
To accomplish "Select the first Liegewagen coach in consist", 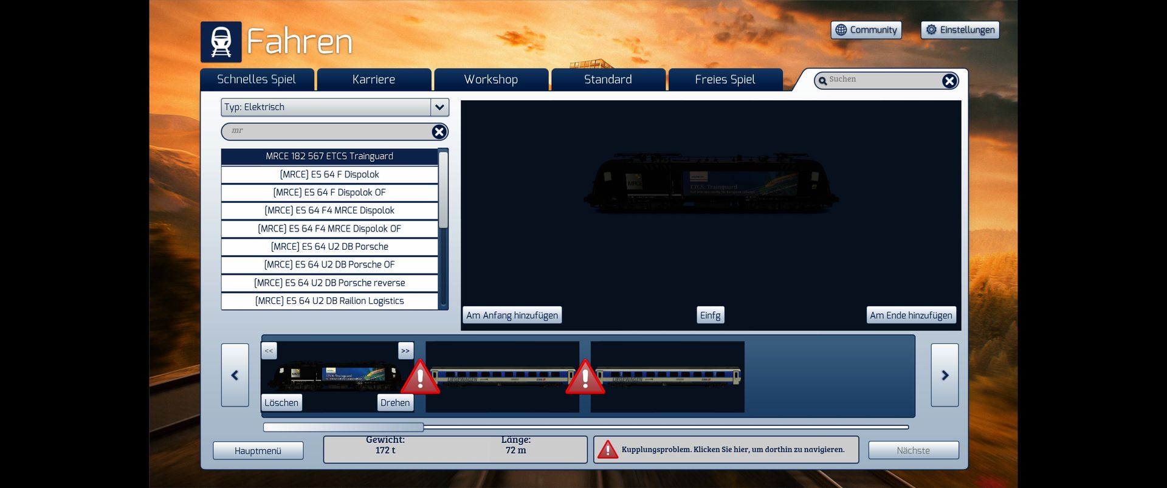I will 502,377.
